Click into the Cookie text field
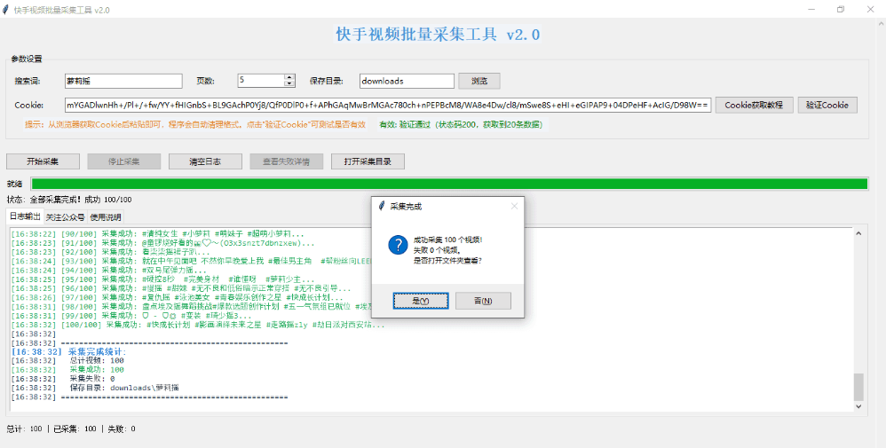Screen dimensions: 886x448 (x=388, y=105)
